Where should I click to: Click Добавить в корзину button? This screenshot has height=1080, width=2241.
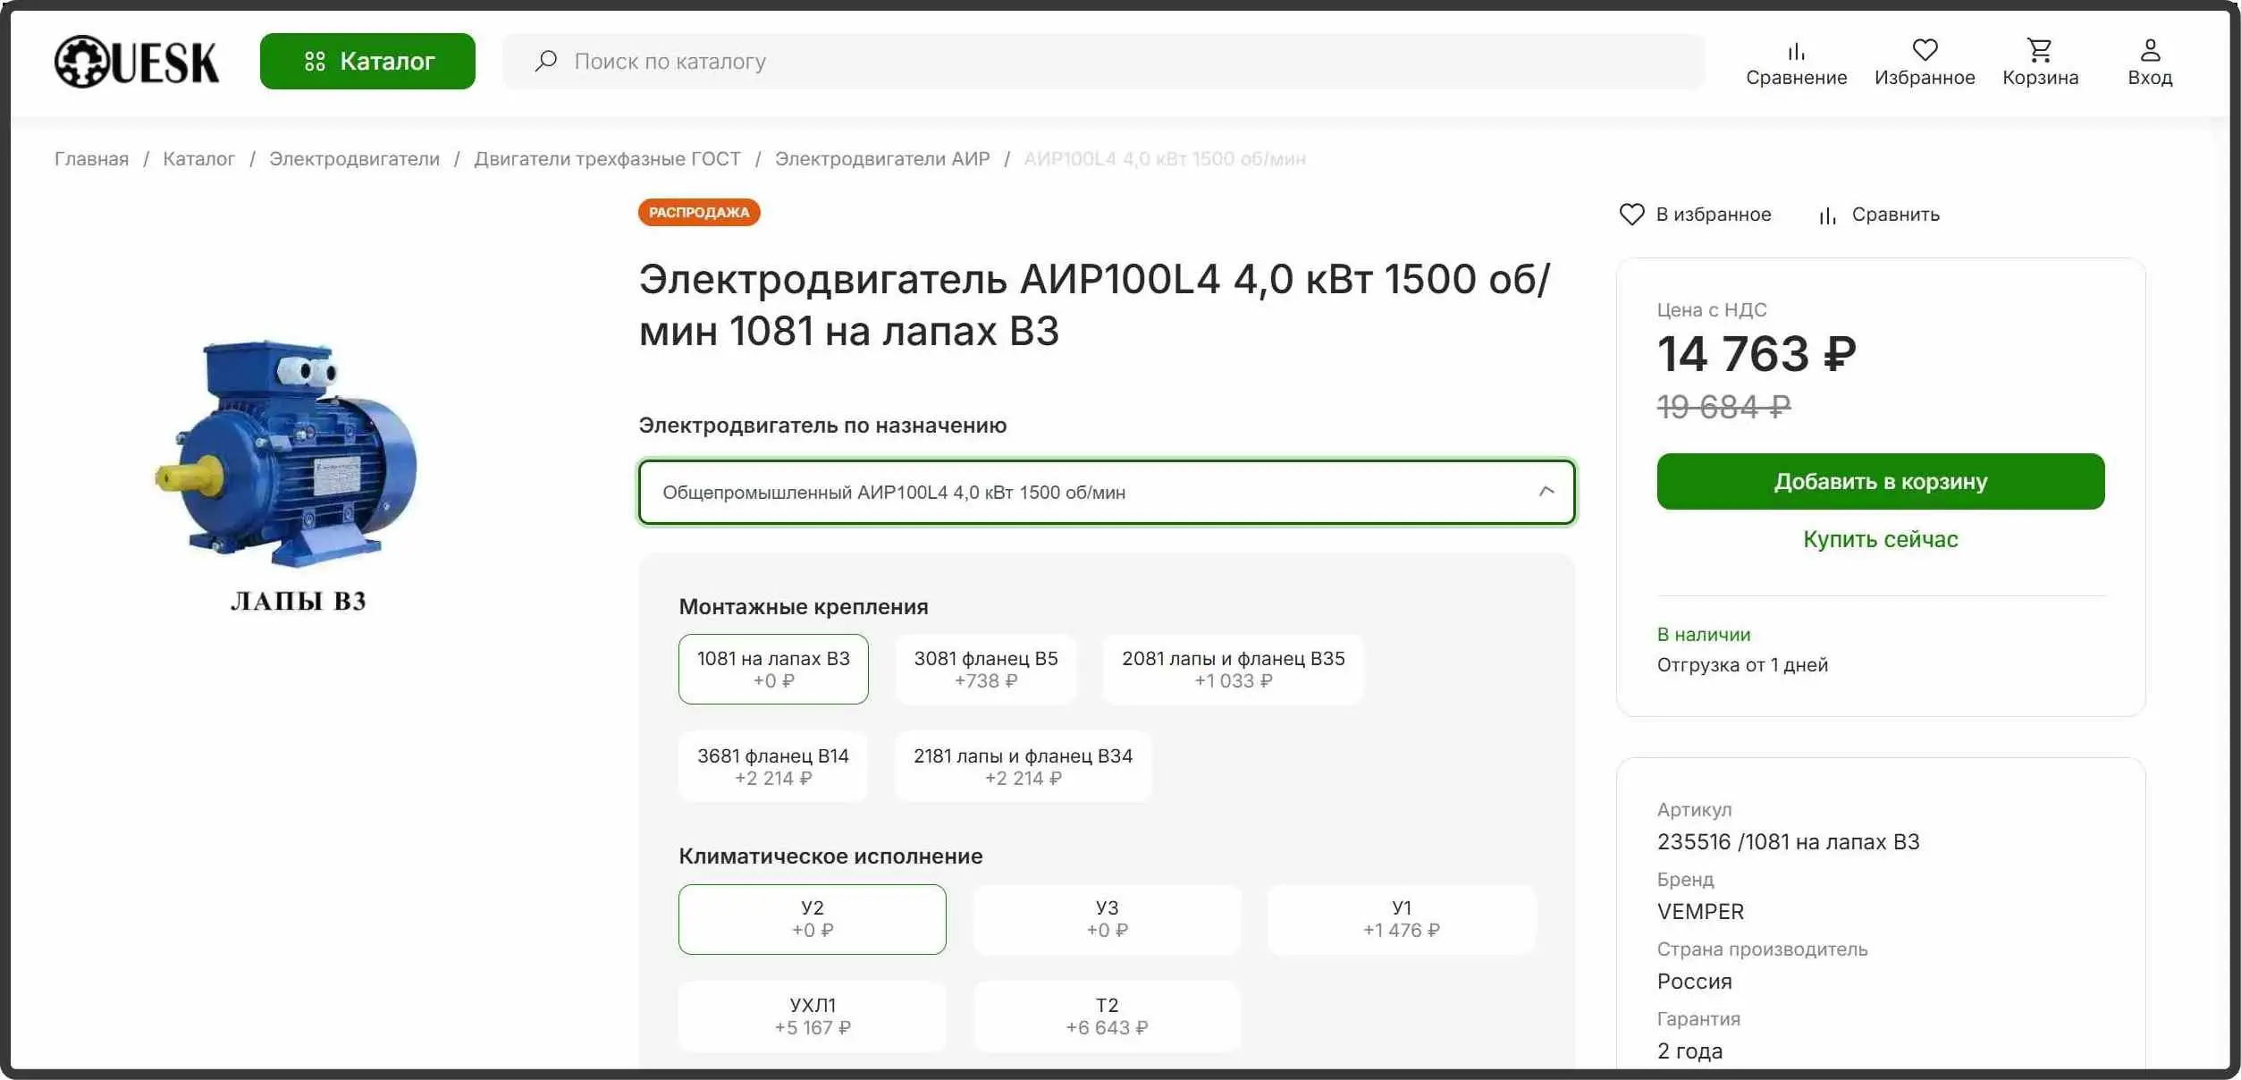pyautogui.click(x=1881, y=482)
